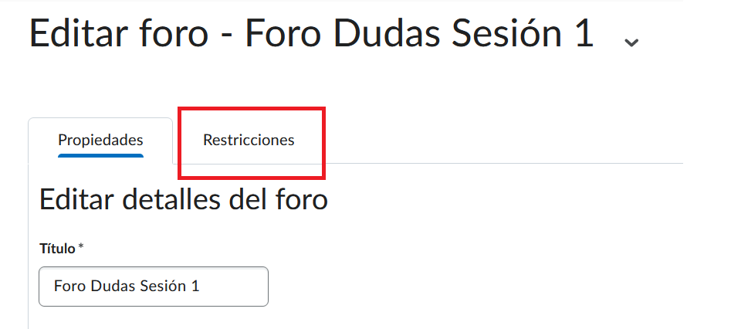Click the 'Editar foro' words in the page heading
The height and width of the screenshot is (329, 731).
[116, 36]
